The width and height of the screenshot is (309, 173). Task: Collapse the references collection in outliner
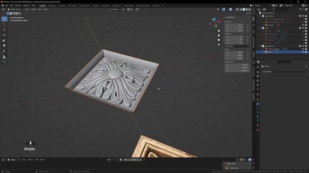[260, 16]
